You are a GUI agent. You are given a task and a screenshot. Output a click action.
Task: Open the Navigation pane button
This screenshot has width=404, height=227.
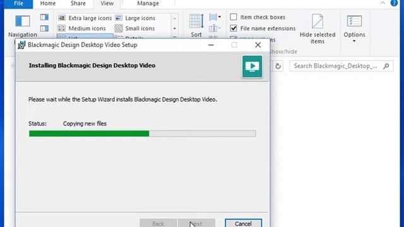tap(23, 26)
